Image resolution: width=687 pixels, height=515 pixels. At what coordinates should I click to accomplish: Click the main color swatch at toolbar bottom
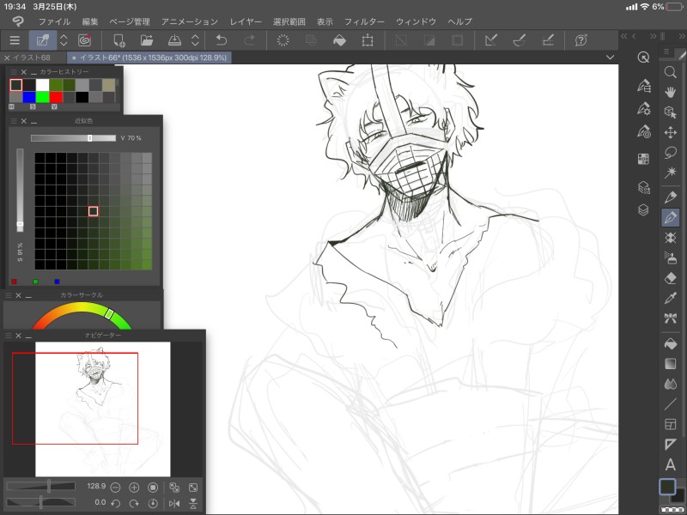[667, 487]
